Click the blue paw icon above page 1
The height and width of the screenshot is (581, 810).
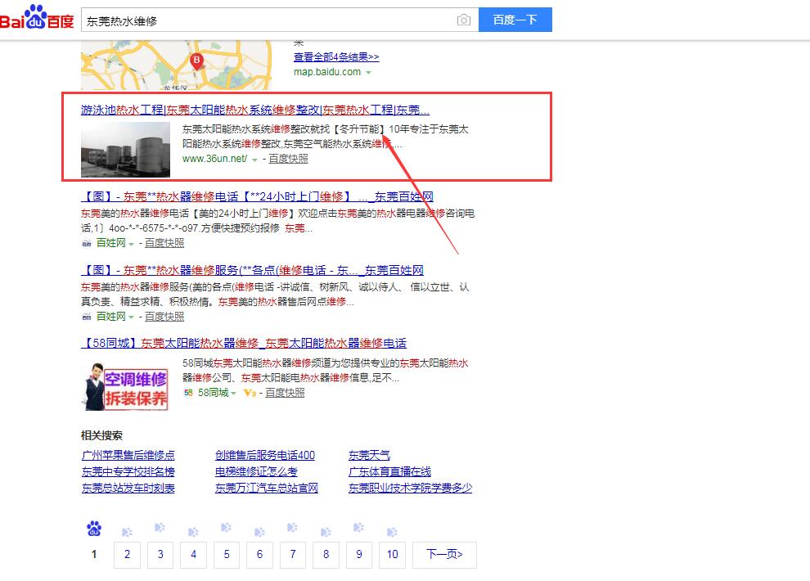click(94, 529)
